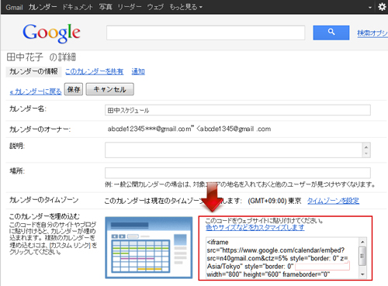Click the 保存 button
388x286 pixels.
tap(74, 89)
